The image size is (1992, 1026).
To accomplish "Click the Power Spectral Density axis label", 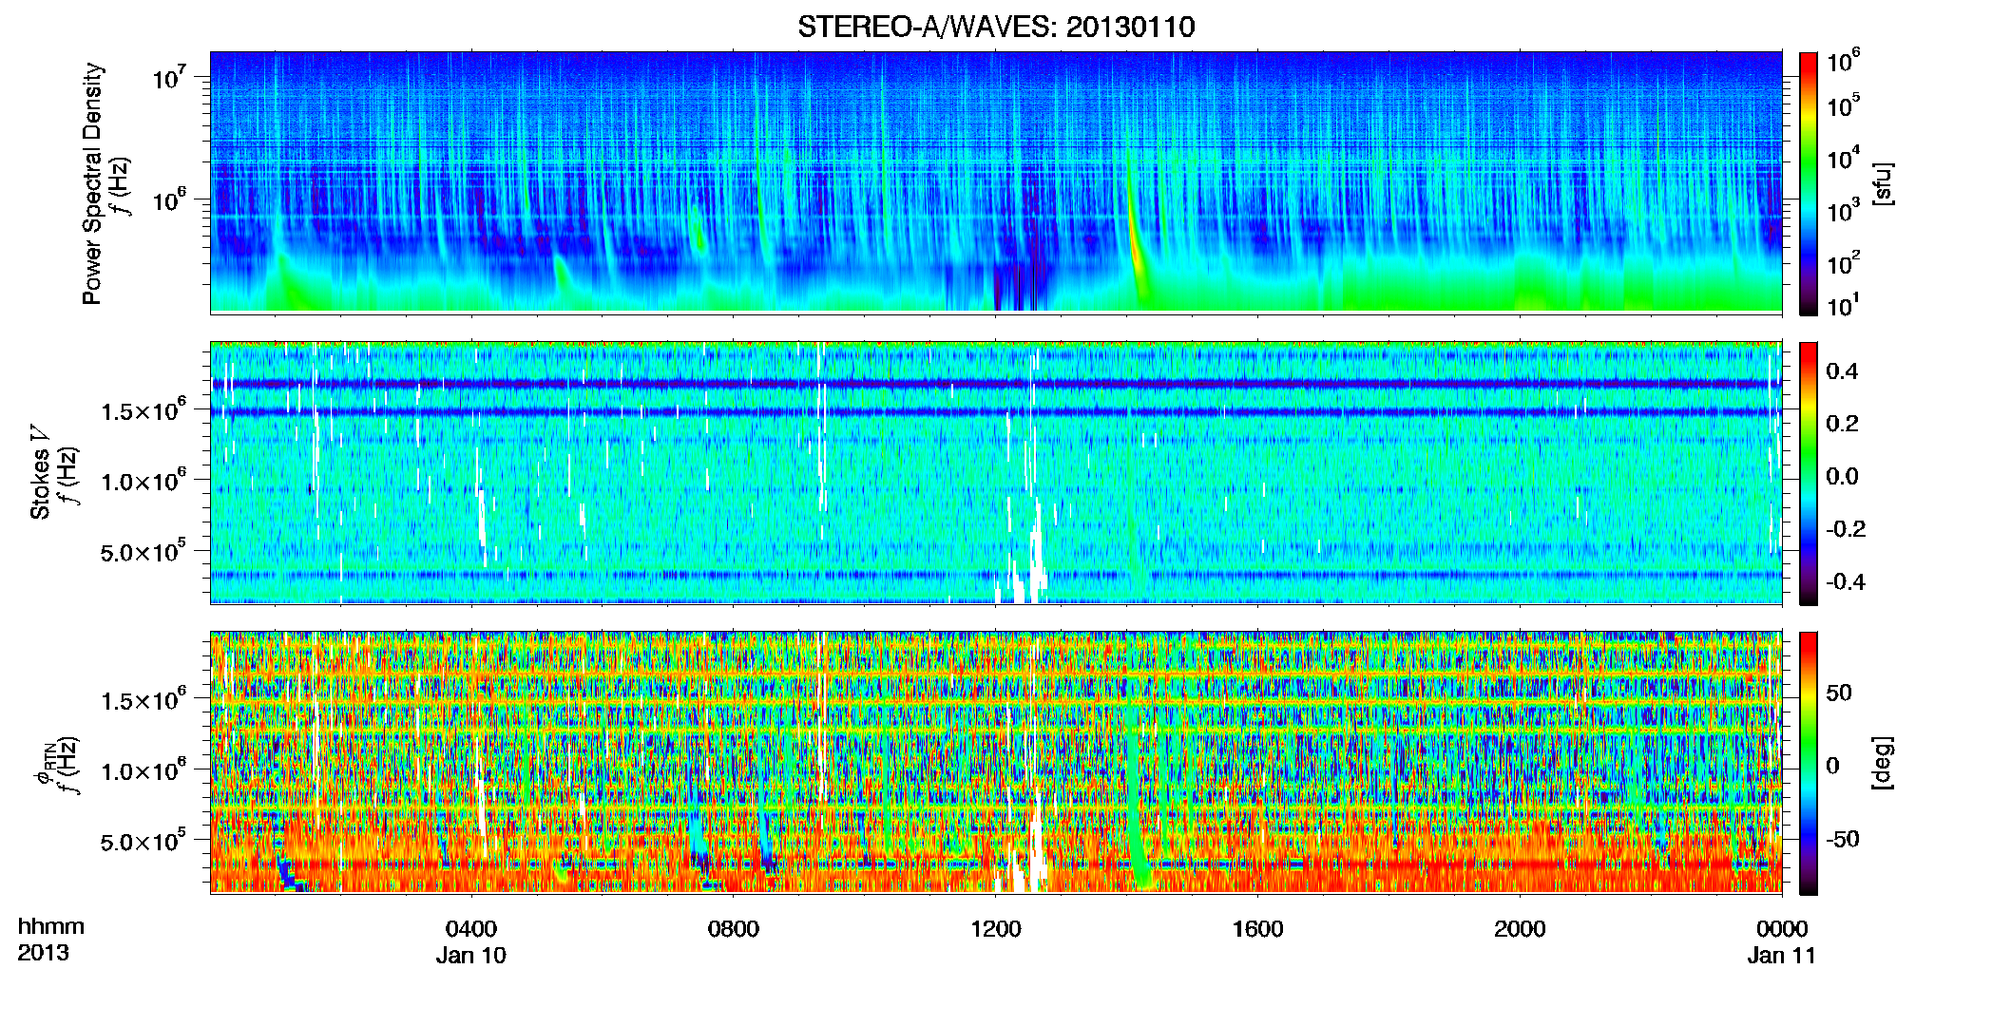I will point(92,183).
